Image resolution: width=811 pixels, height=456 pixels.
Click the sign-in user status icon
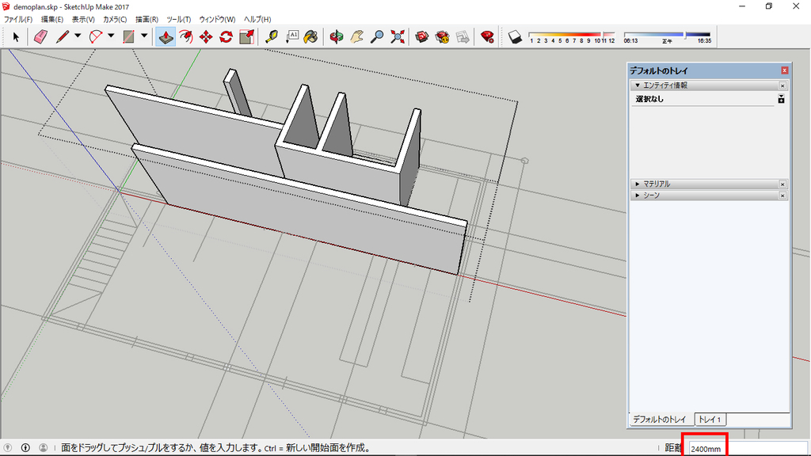pyautogui.click(x=44, y=448)
